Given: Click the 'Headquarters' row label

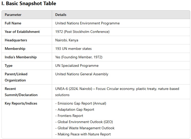Looking at the screenshot, I should tap(16, 40).
